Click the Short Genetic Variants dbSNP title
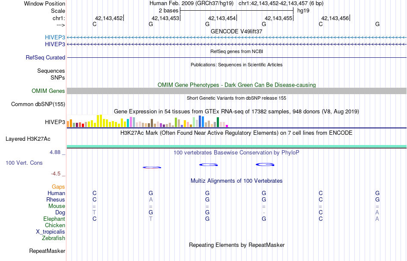The width and height of the screenshot is (407, 261). (236, 98)
